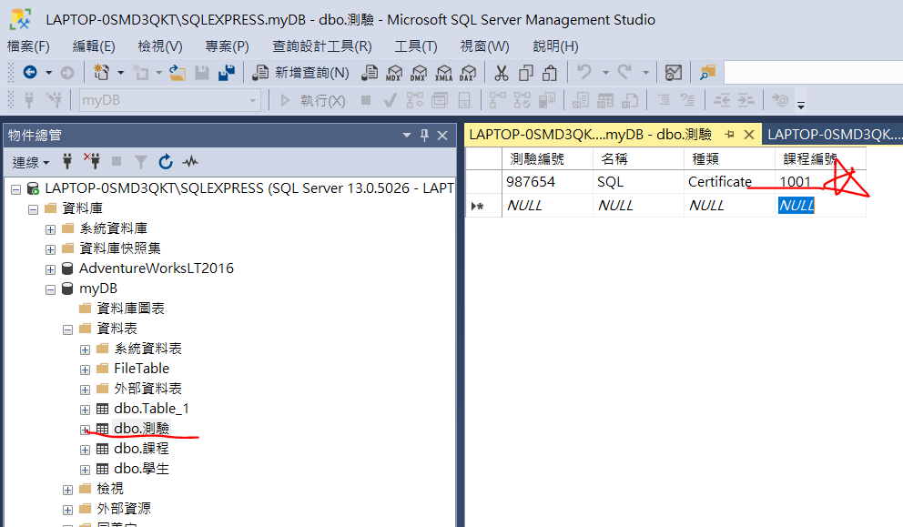Click the 測驗編號 column header
903x527 pixels.
pos(547,159)
